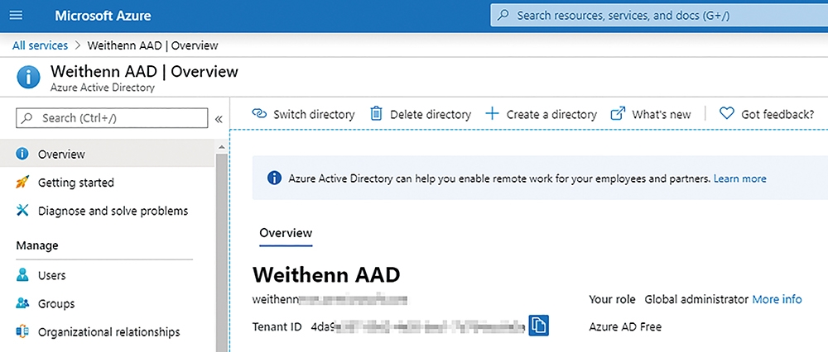This screenshot has width=828, height=352.
Task: Click the Manage section heading
Action: click(x=37, y=245)
